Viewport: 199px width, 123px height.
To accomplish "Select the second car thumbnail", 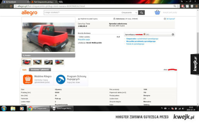I will pos(37,62).
